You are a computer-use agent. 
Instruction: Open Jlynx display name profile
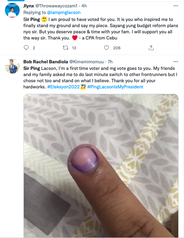29,6
